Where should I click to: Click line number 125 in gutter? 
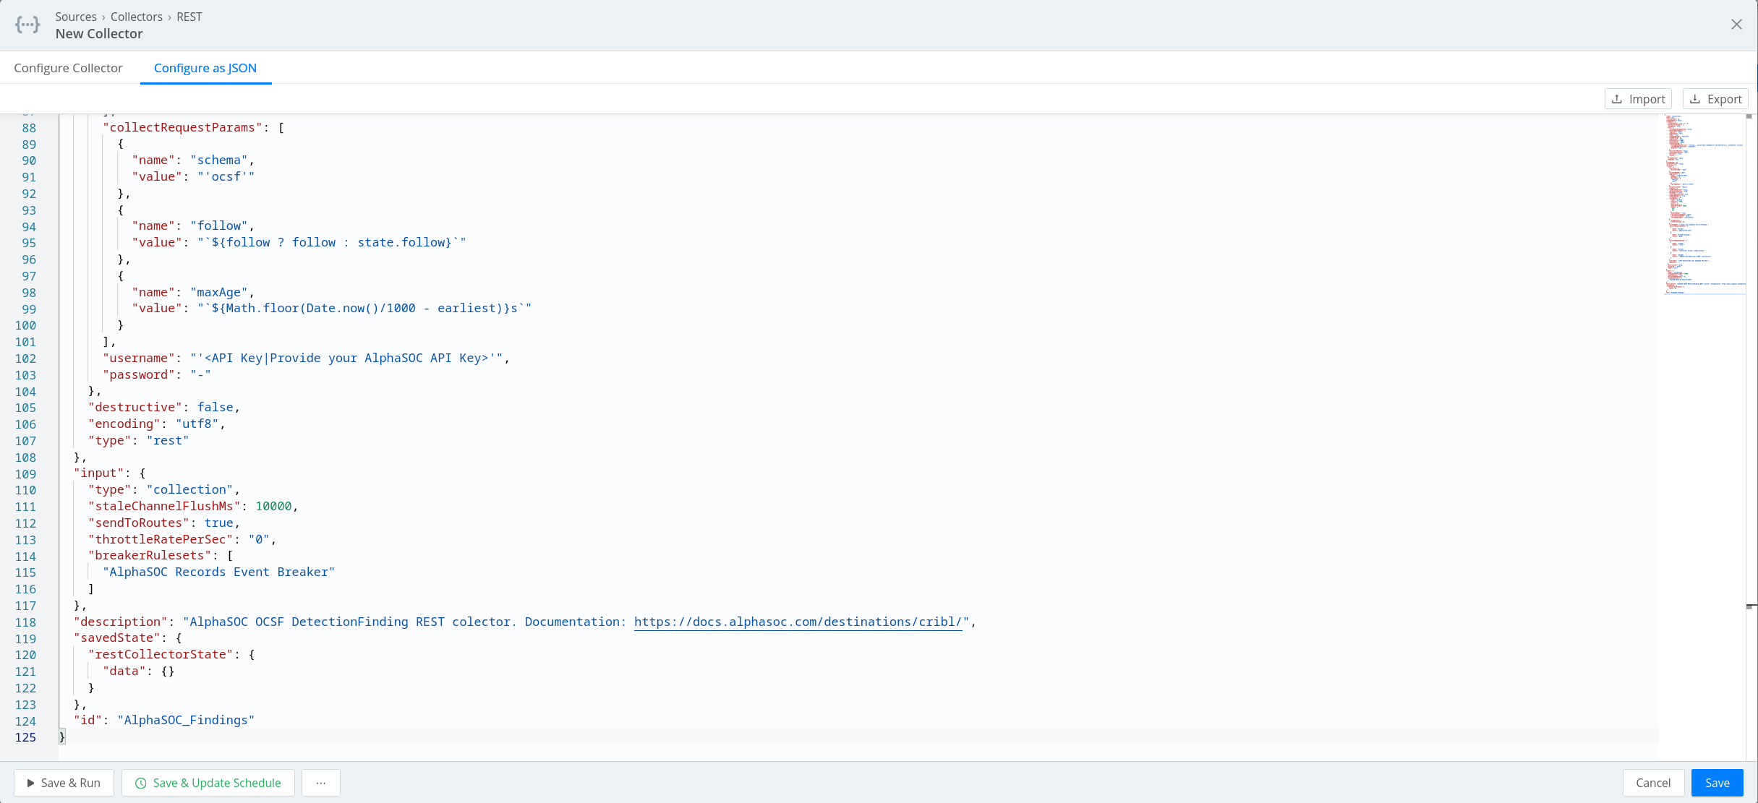(x=25, y=737)
